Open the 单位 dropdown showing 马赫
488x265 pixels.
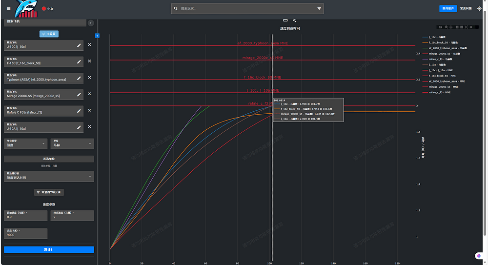72,143
